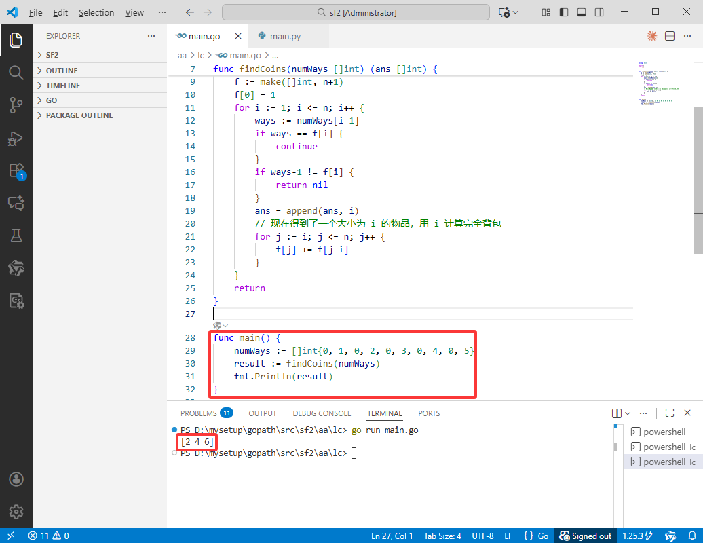
Task: Click the code minimap preview
Action: click(658, 83)
